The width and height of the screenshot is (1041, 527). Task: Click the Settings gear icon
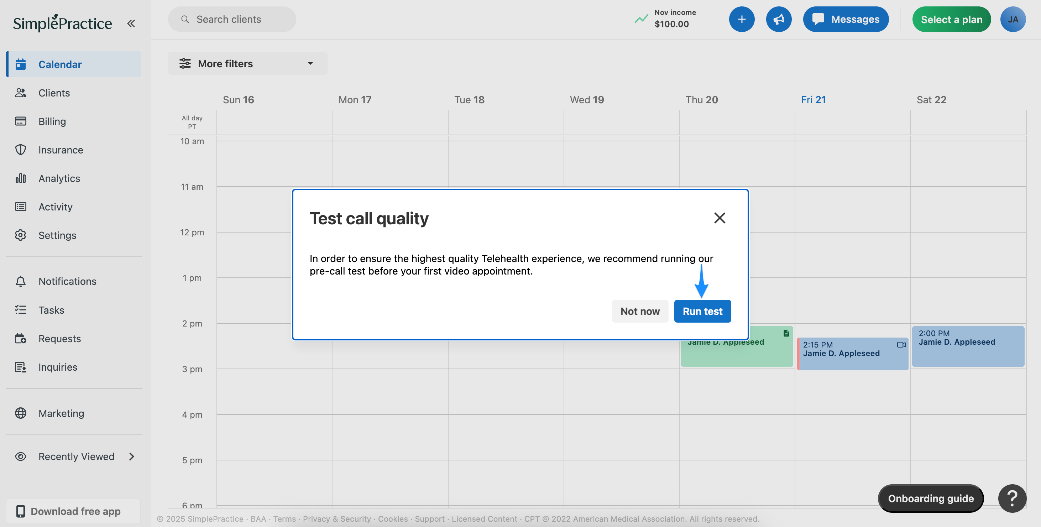[21, 235]
